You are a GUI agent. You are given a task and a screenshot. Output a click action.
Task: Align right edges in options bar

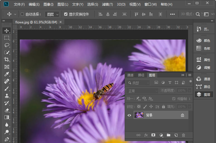(115, 14)
